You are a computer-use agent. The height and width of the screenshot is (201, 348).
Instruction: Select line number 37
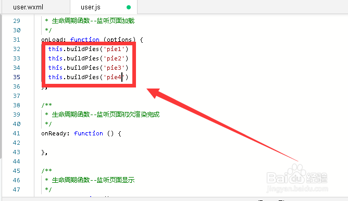coord(17,96)
